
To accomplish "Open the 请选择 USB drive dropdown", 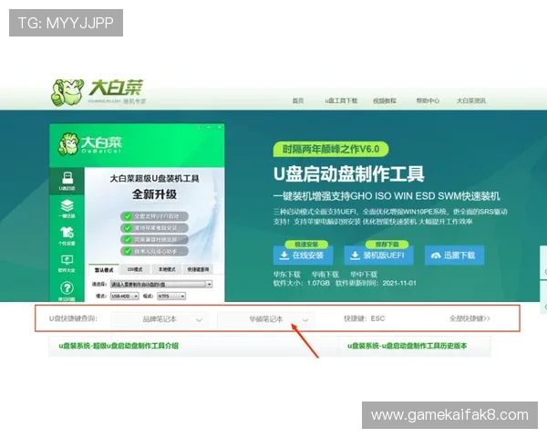I will (x=161, y=285).
